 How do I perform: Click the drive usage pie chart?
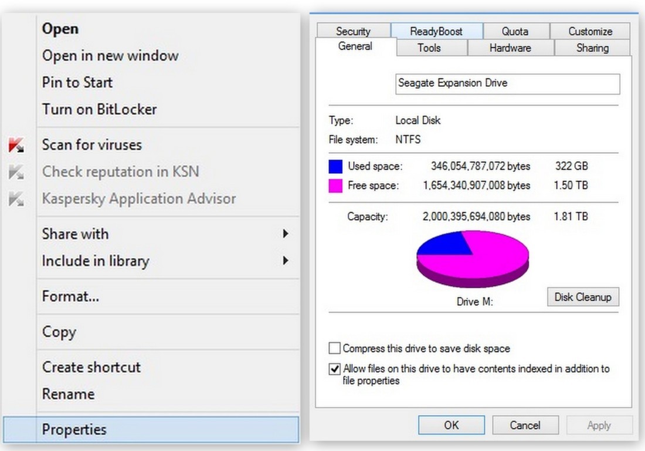click(473, 258)
